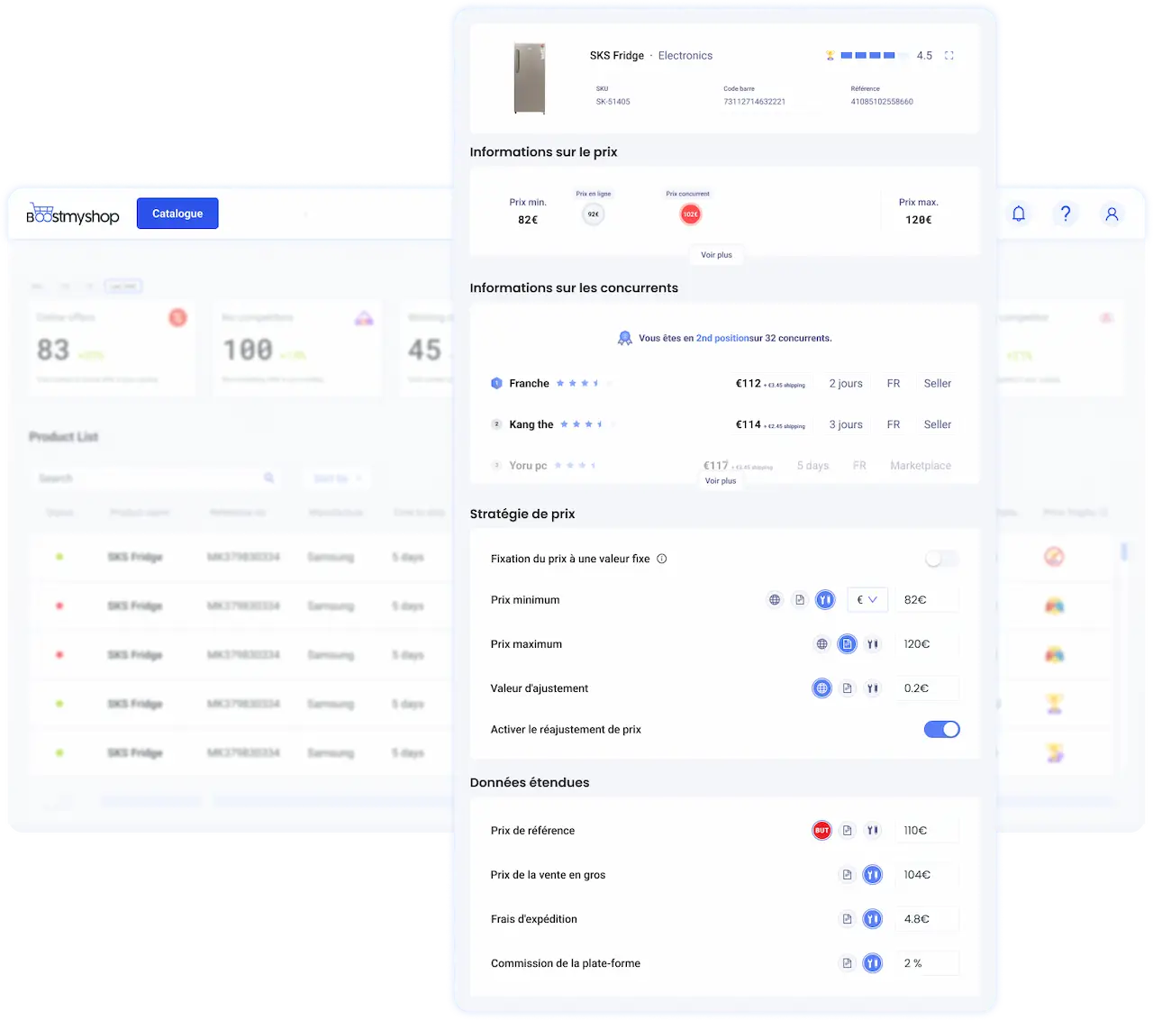Open the help question mark icon
The height and width of the screenshot is (1020, 1153).
[1066, 214]
